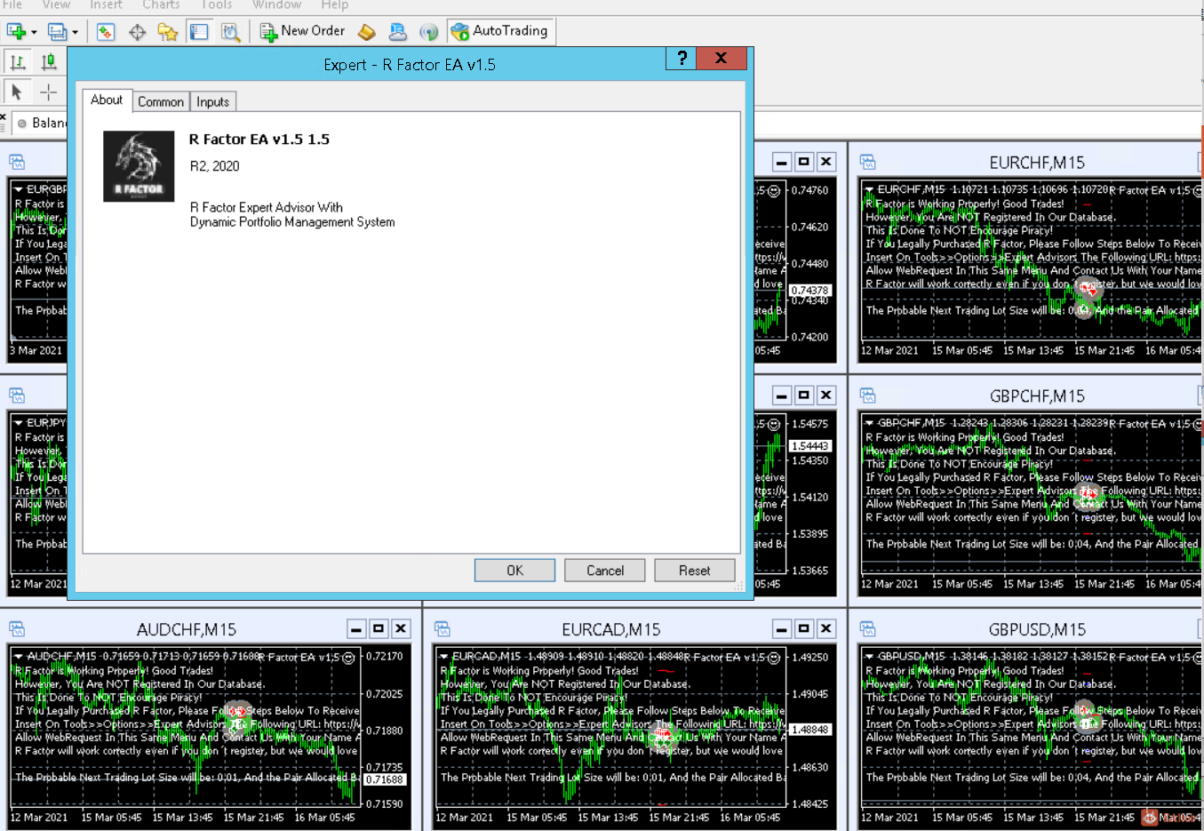Click the 1.48848 price label on EURCAD chart

[809, 729]
